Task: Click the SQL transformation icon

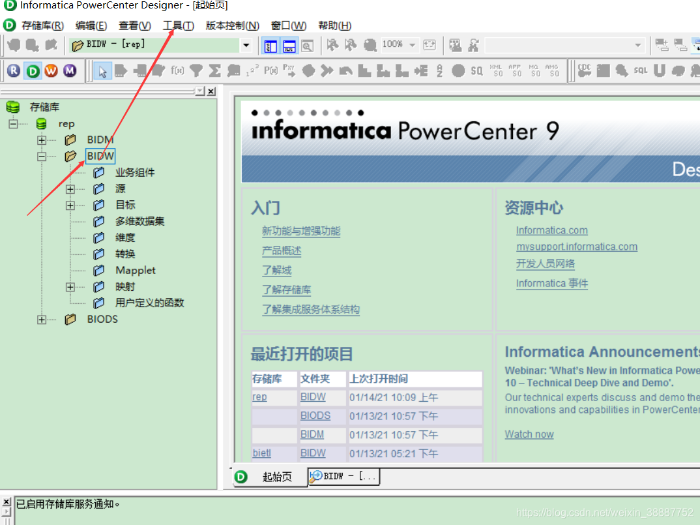Action: tap(641, 70)
